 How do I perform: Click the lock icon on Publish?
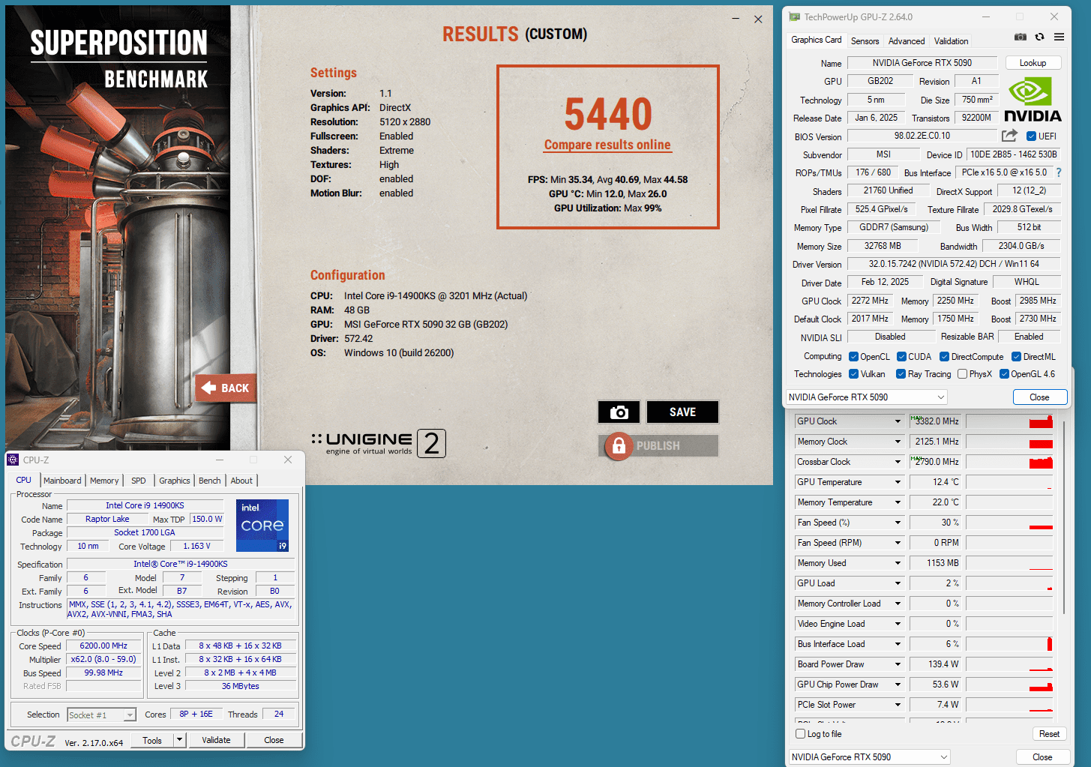tap(619, 446)
